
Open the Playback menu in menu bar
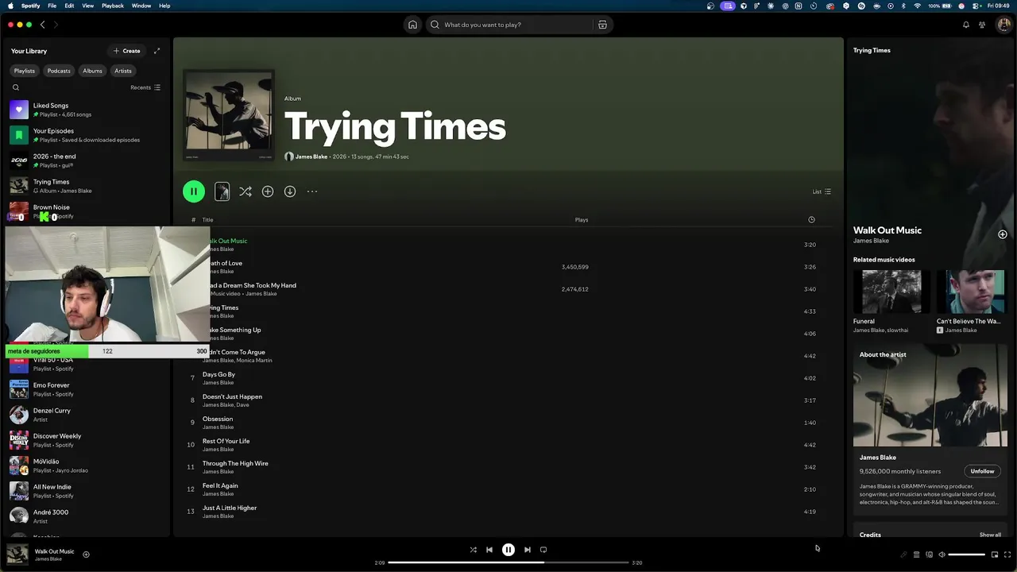click(113, 6)
